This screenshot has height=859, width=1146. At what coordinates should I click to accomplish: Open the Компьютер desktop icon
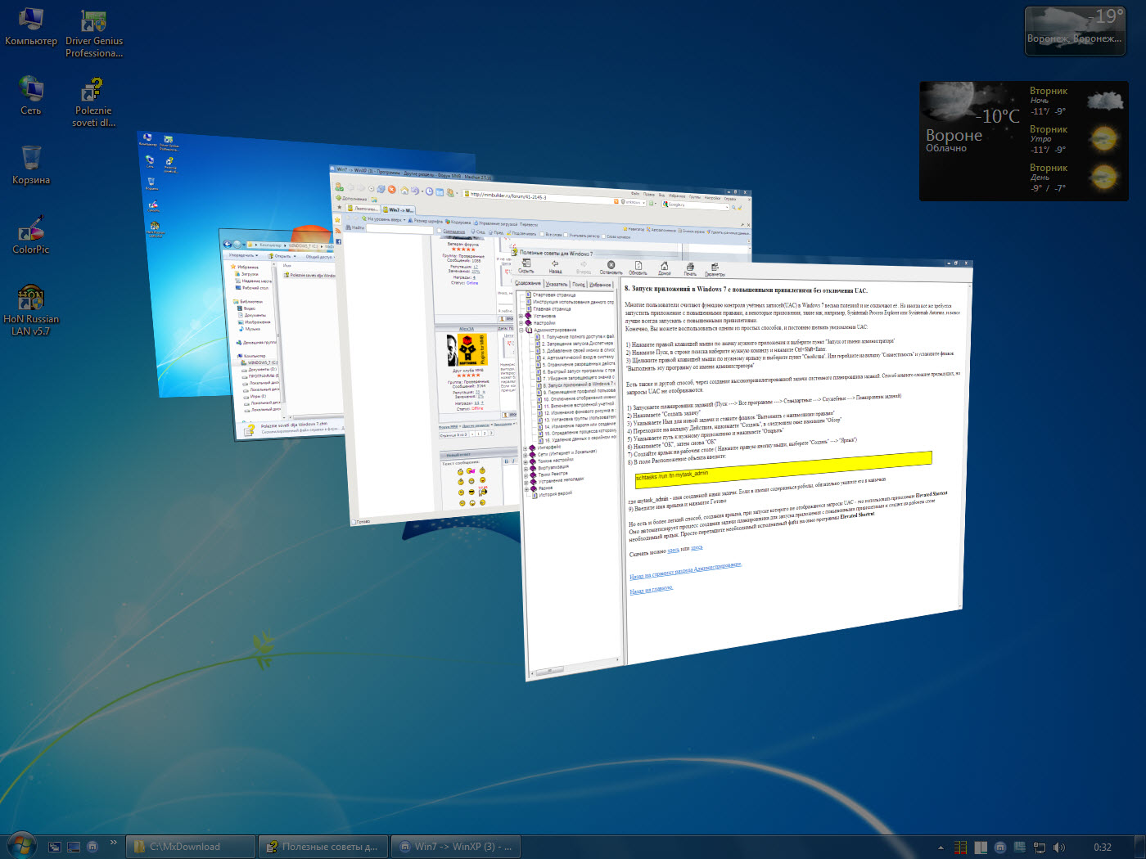(30, 27)
